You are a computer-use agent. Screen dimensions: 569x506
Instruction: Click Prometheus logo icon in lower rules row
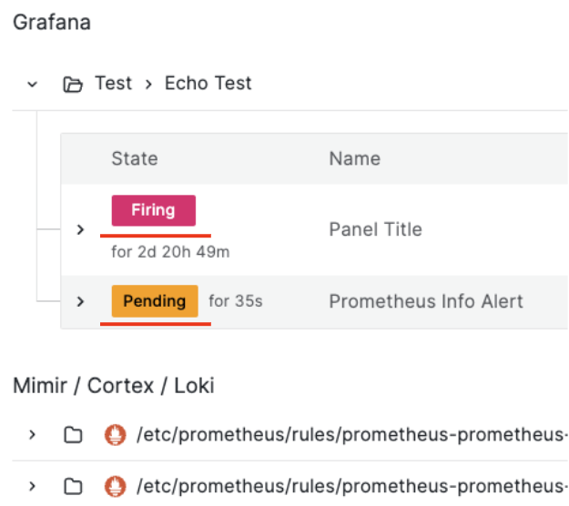114,485
